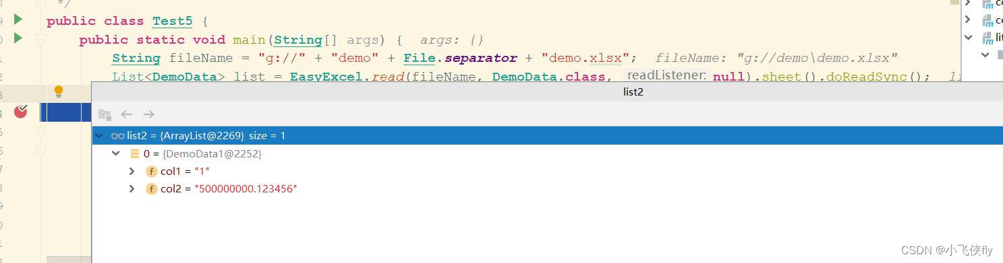Screen dimensions: 1003x263
Task: Click the "demo.xlsx" string literal
Action: pos(585,58)
